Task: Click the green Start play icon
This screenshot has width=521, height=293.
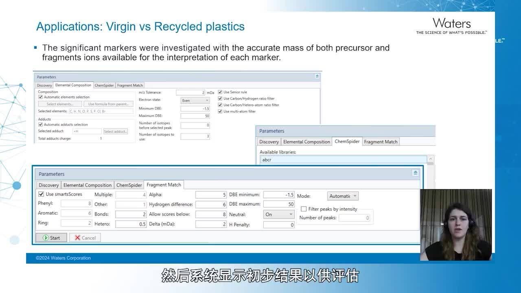Action: tap(46, 238)
